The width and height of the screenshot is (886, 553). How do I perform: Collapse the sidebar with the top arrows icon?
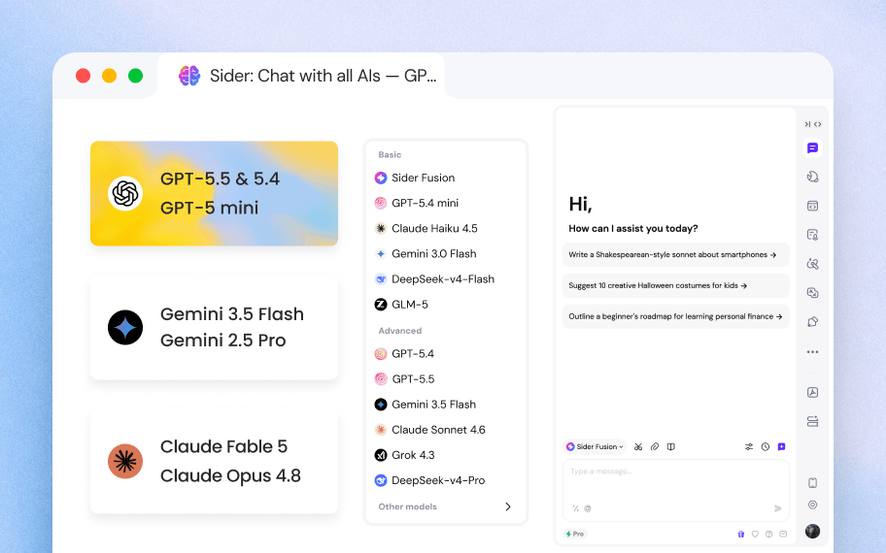(x=807, y=124)
